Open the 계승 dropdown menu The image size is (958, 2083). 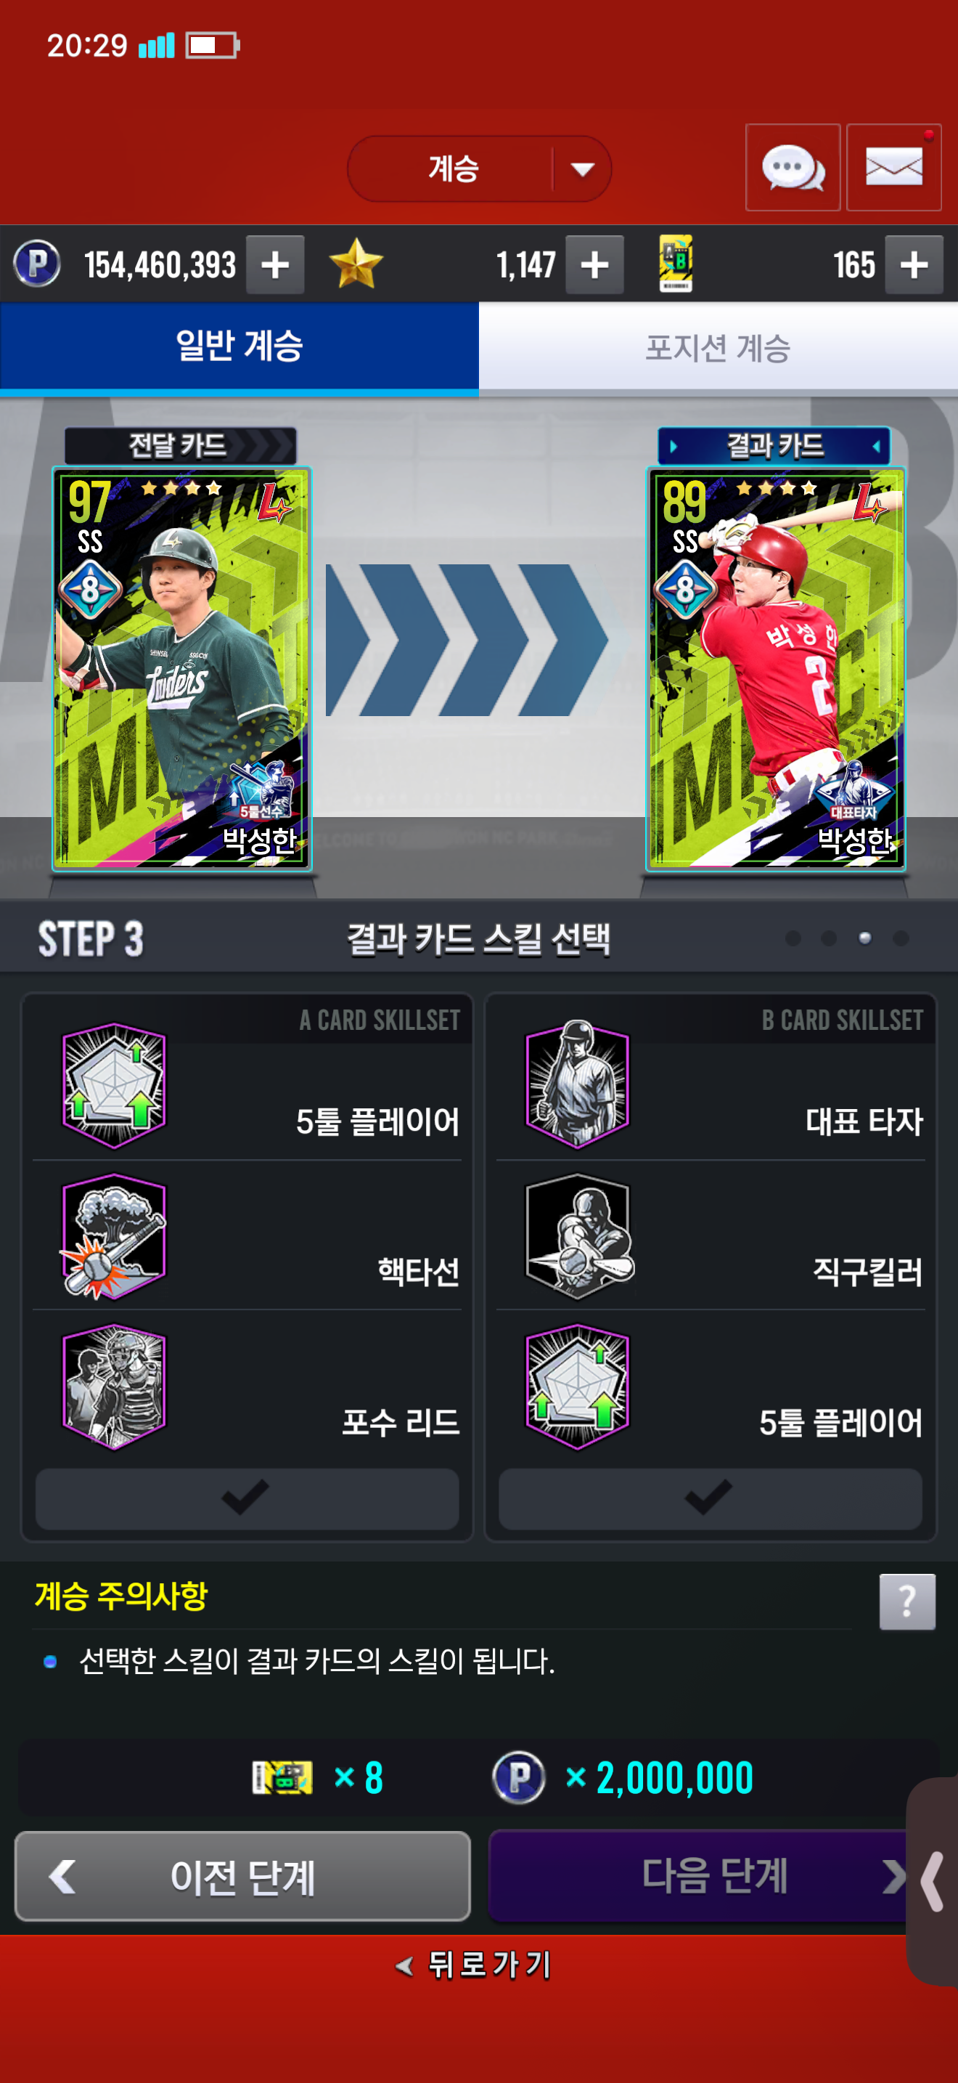pyautogui.click(x=479, y=168)
